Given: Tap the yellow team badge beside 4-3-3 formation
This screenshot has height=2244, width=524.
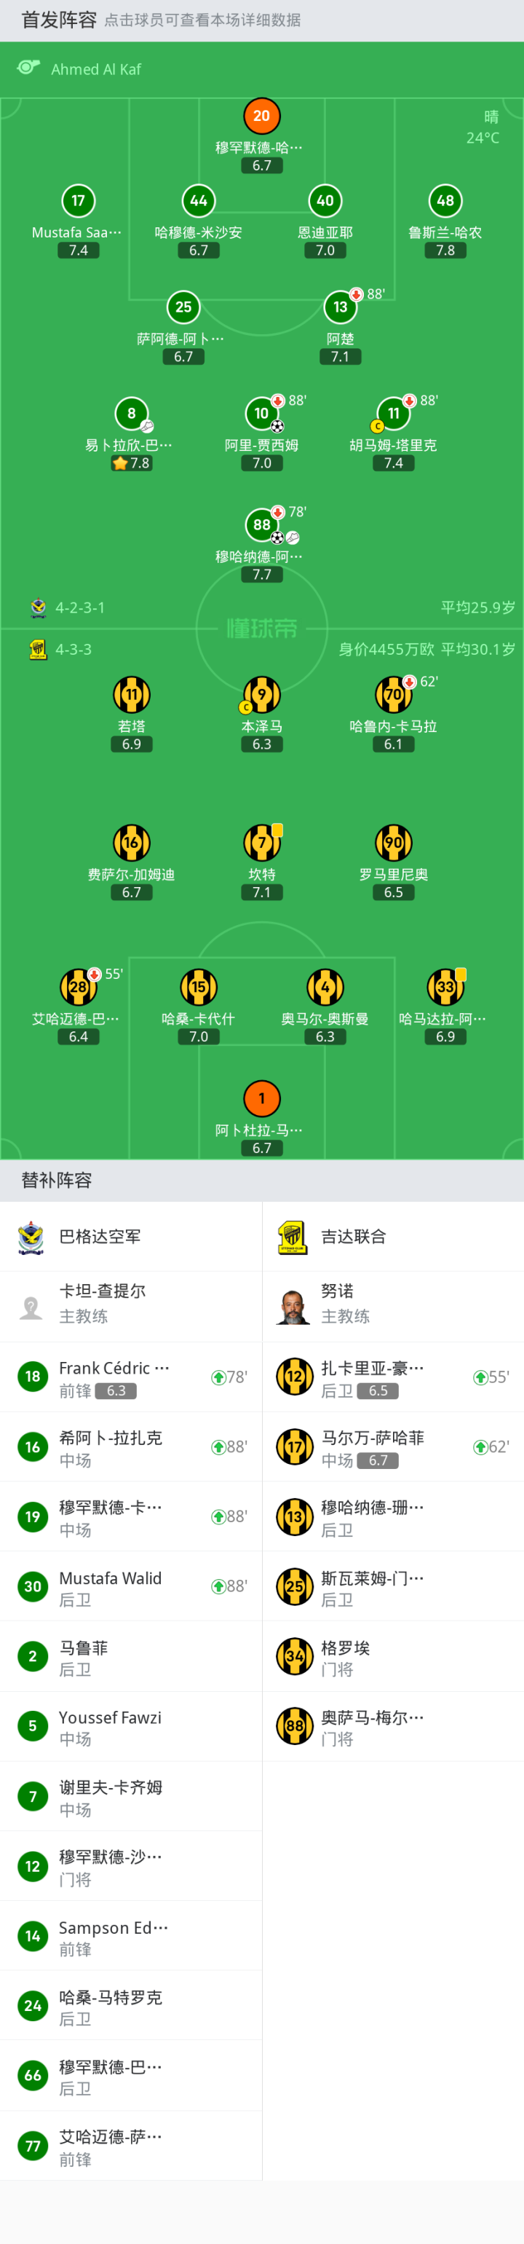Looking at the screenshot, I should point(37,649).
